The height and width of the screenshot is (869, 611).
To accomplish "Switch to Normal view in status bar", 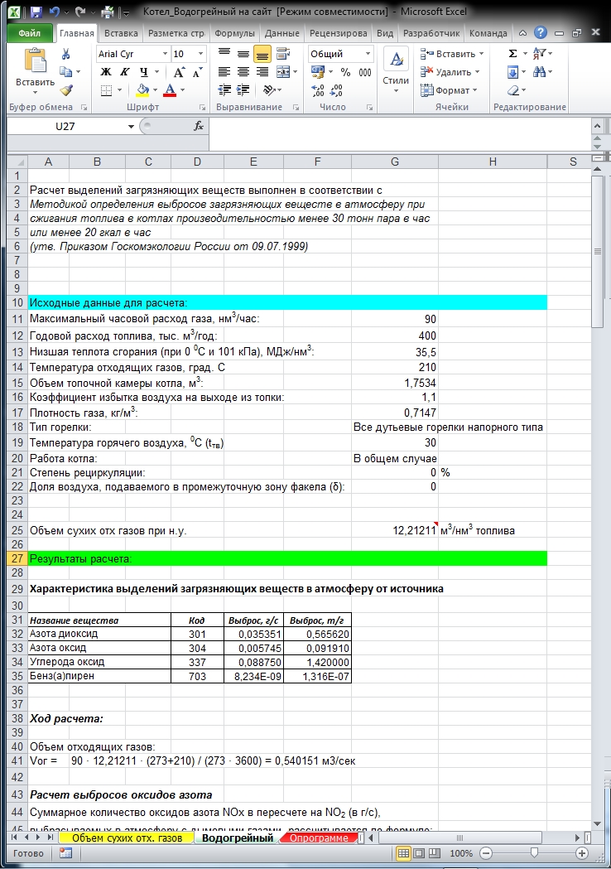I will coord(403,853).
